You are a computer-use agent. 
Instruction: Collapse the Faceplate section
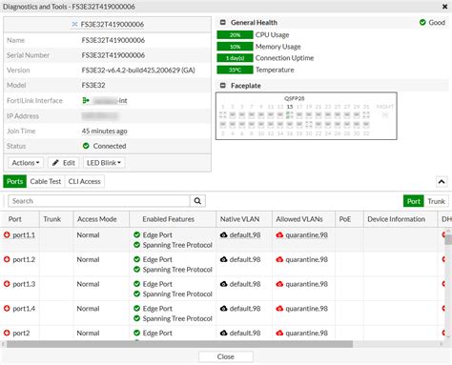[223, 86]
